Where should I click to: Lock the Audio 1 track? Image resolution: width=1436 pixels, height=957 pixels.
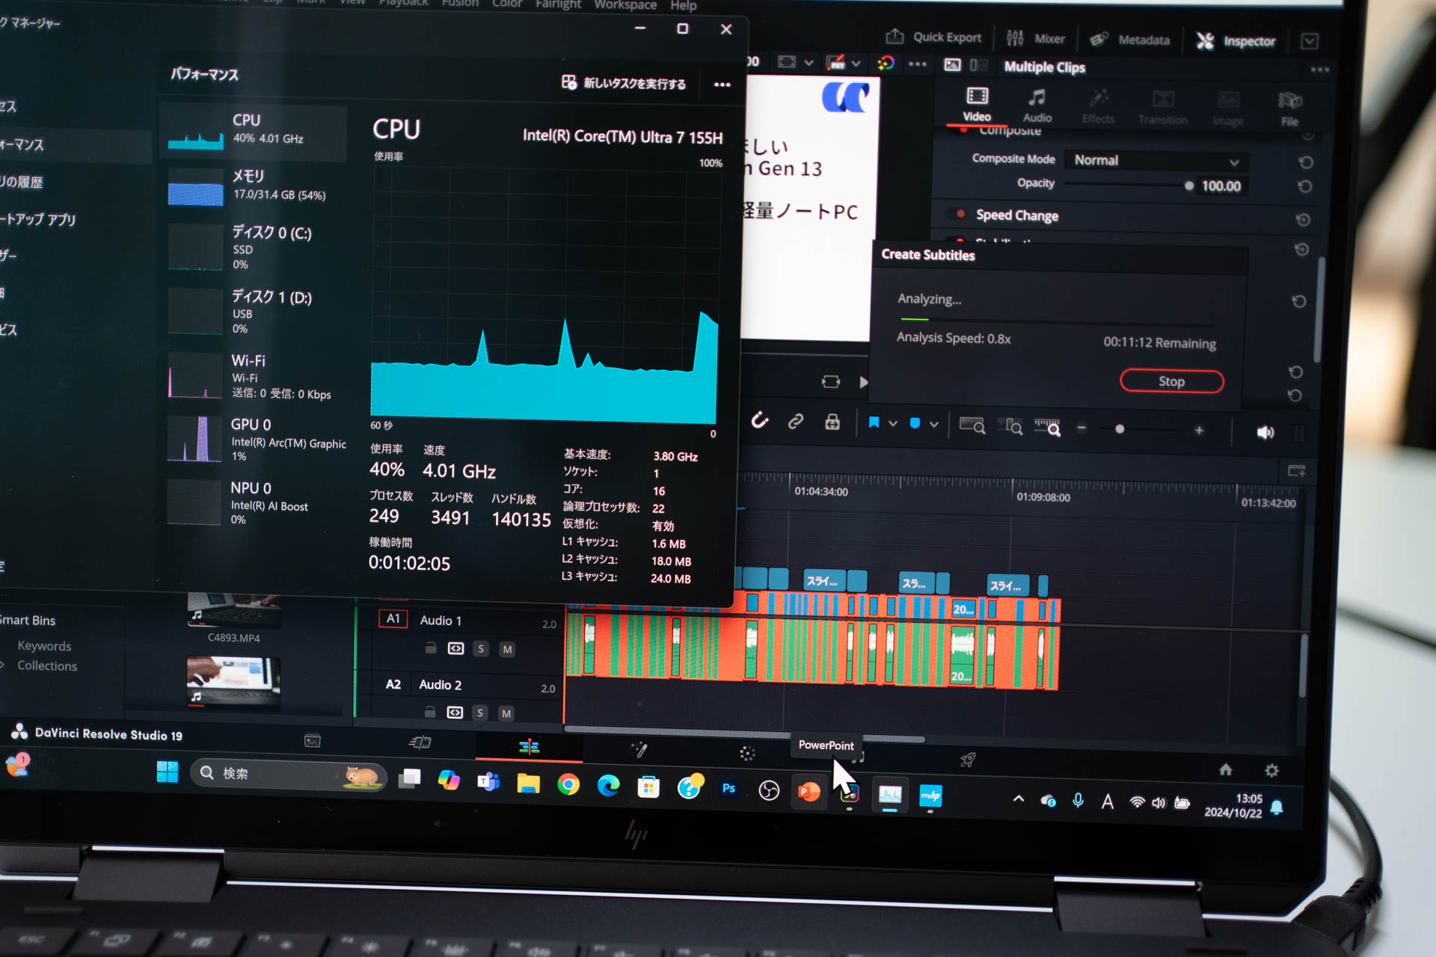click(430, 648)
